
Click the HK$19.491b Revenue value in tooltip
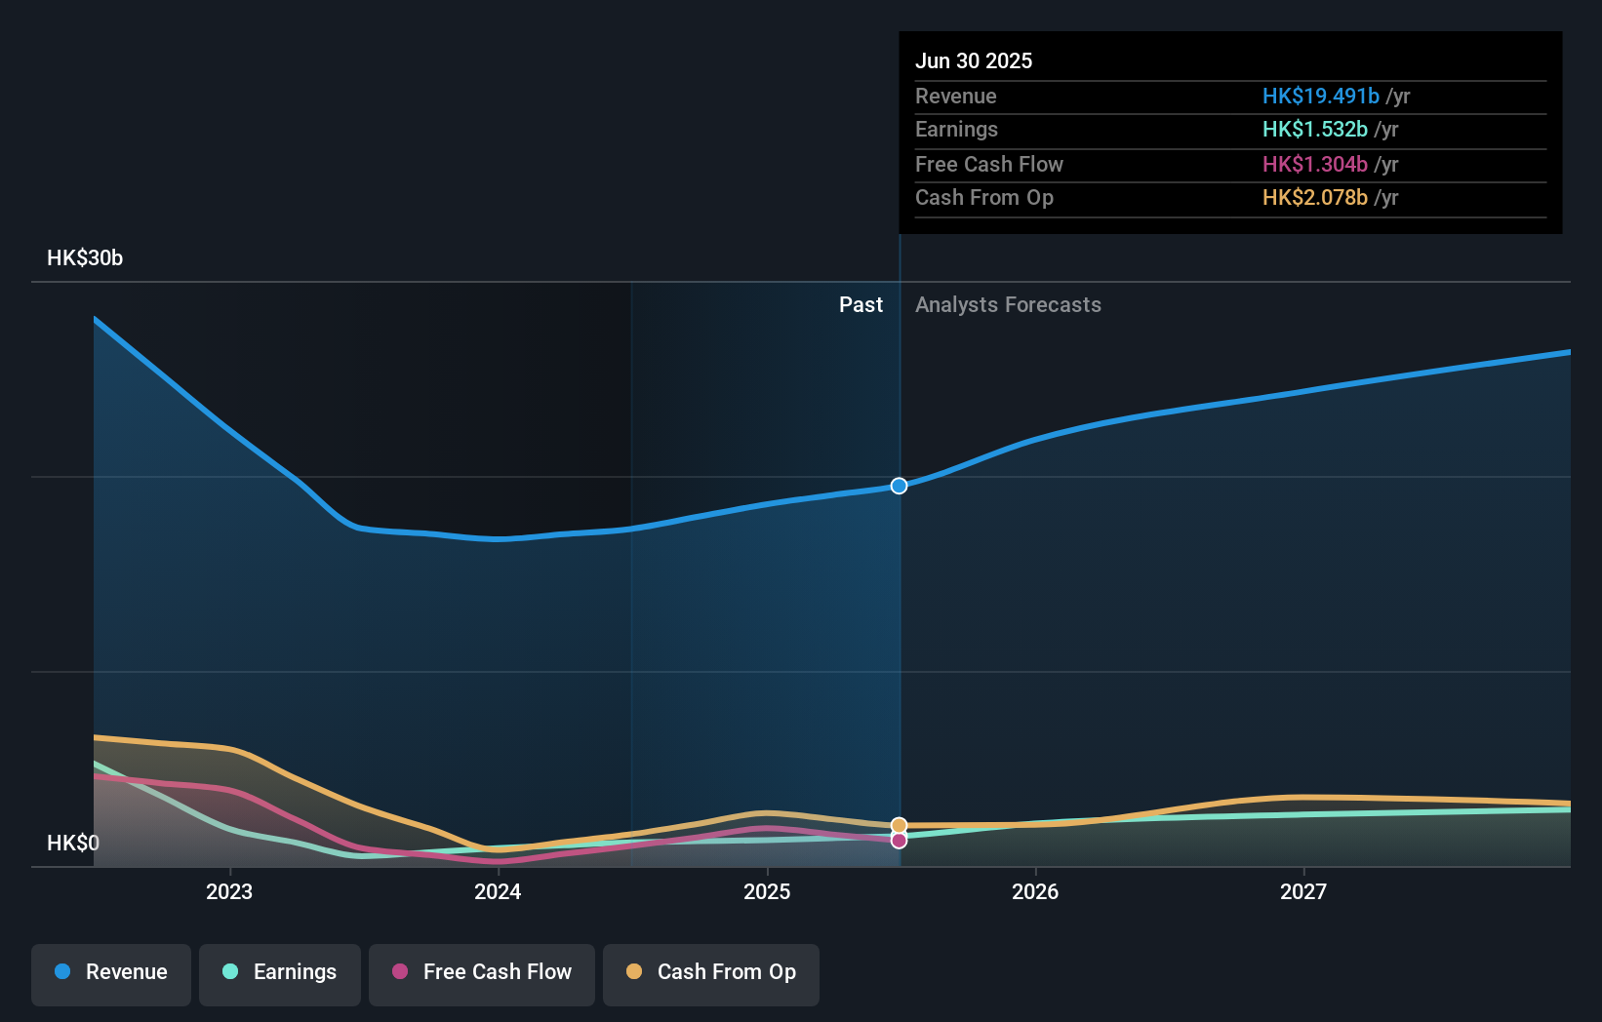coord(1321,96)
